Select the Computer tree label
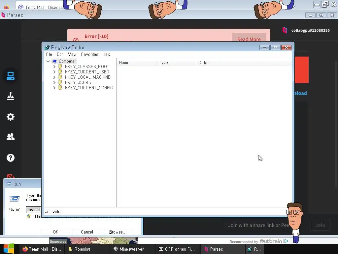This screenshot has height=254, width=338. (67, 61)
